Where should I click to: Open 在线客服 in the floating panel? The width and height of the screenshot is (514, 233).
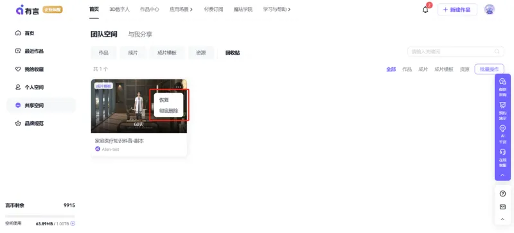click(502, 158)
